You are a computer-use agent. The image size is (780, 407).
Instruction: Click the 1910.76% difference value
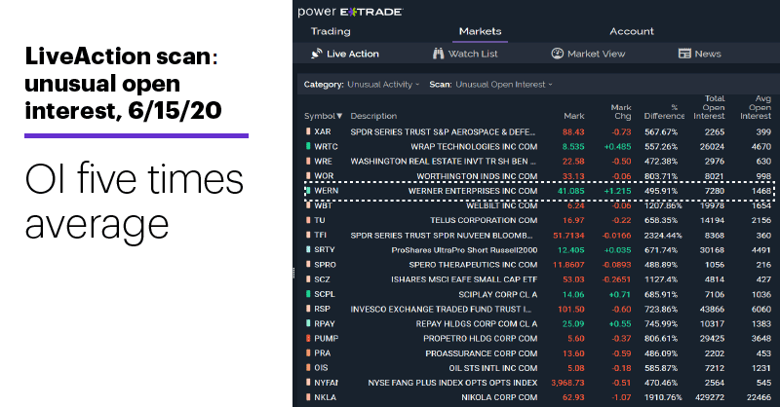click(663, 397)
